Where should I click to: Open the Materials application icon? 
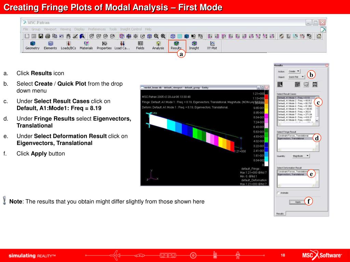pyautogui.click(x=86, y=45)
